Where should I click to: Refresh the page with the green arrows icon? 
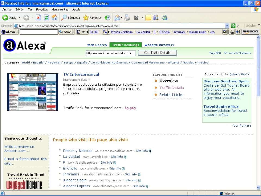[x=46, y=18]
